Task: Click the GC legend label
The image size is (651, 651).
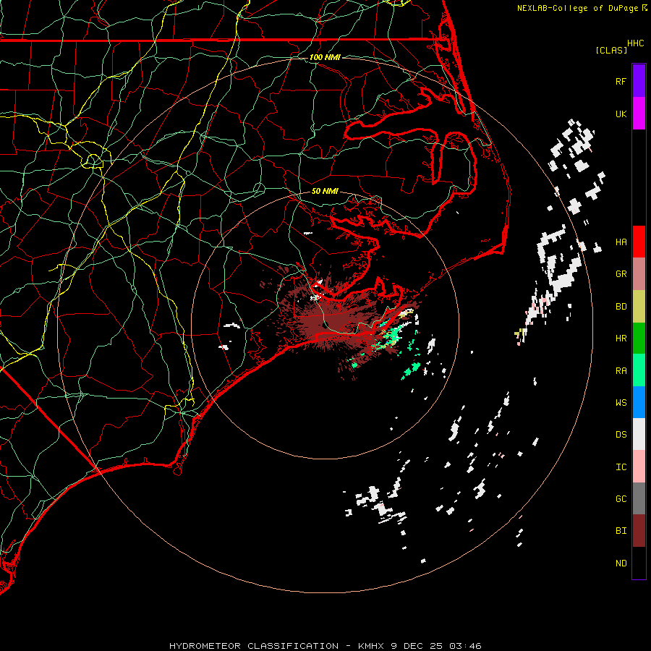Action: pos(621,499)
